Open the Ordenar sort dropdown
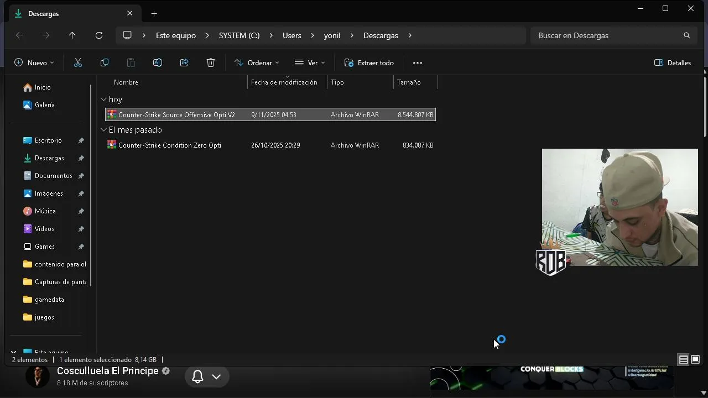 pos(257,63)
